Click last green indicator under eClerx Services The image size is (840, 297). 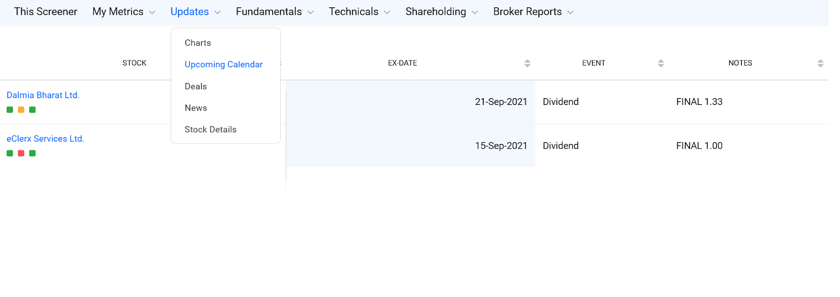coord(33,153)
